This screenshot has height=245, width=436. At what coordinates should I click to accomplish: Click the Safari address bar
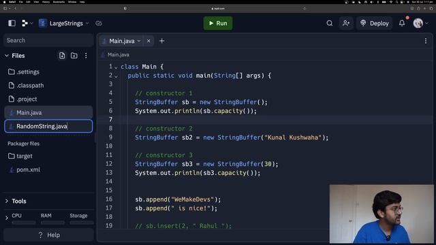[x=218, y=9]
